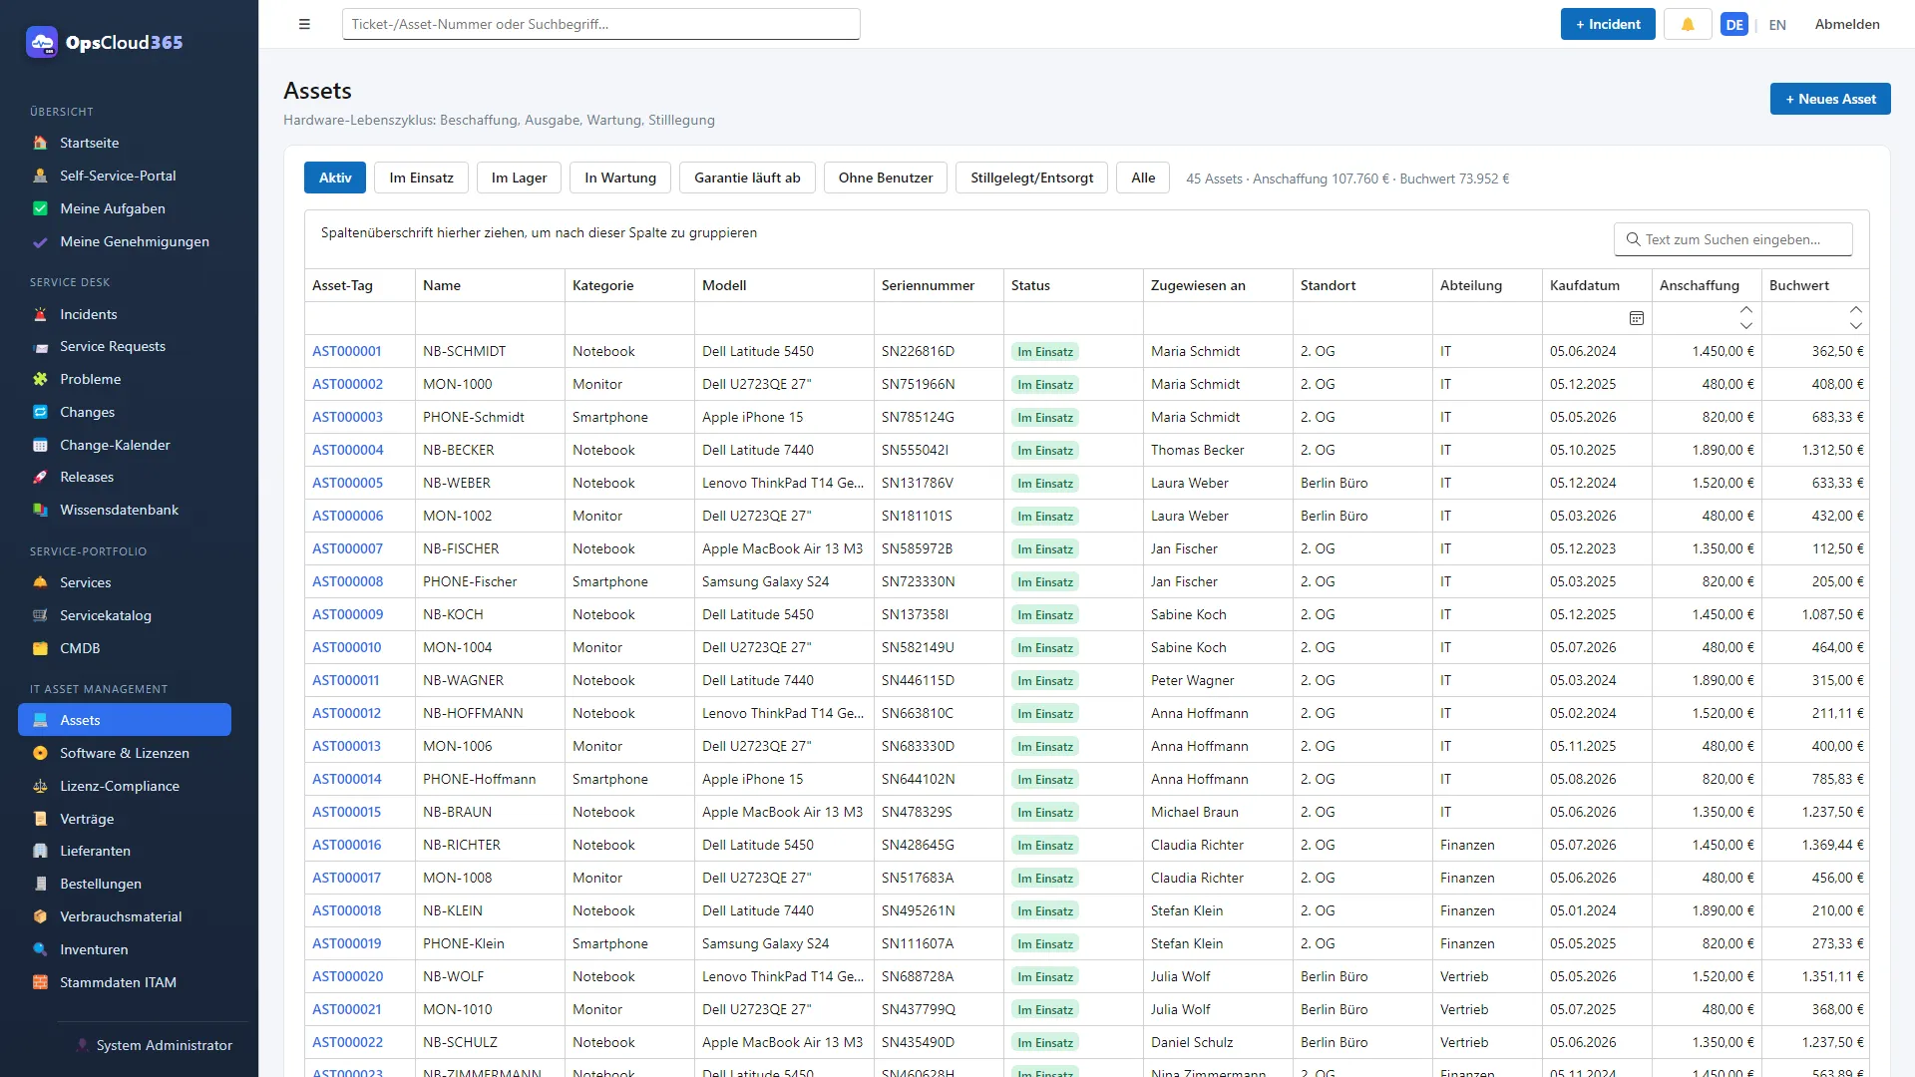
Task: Select the Ohne Benutzer filter tab
Action: click(886, 178)
